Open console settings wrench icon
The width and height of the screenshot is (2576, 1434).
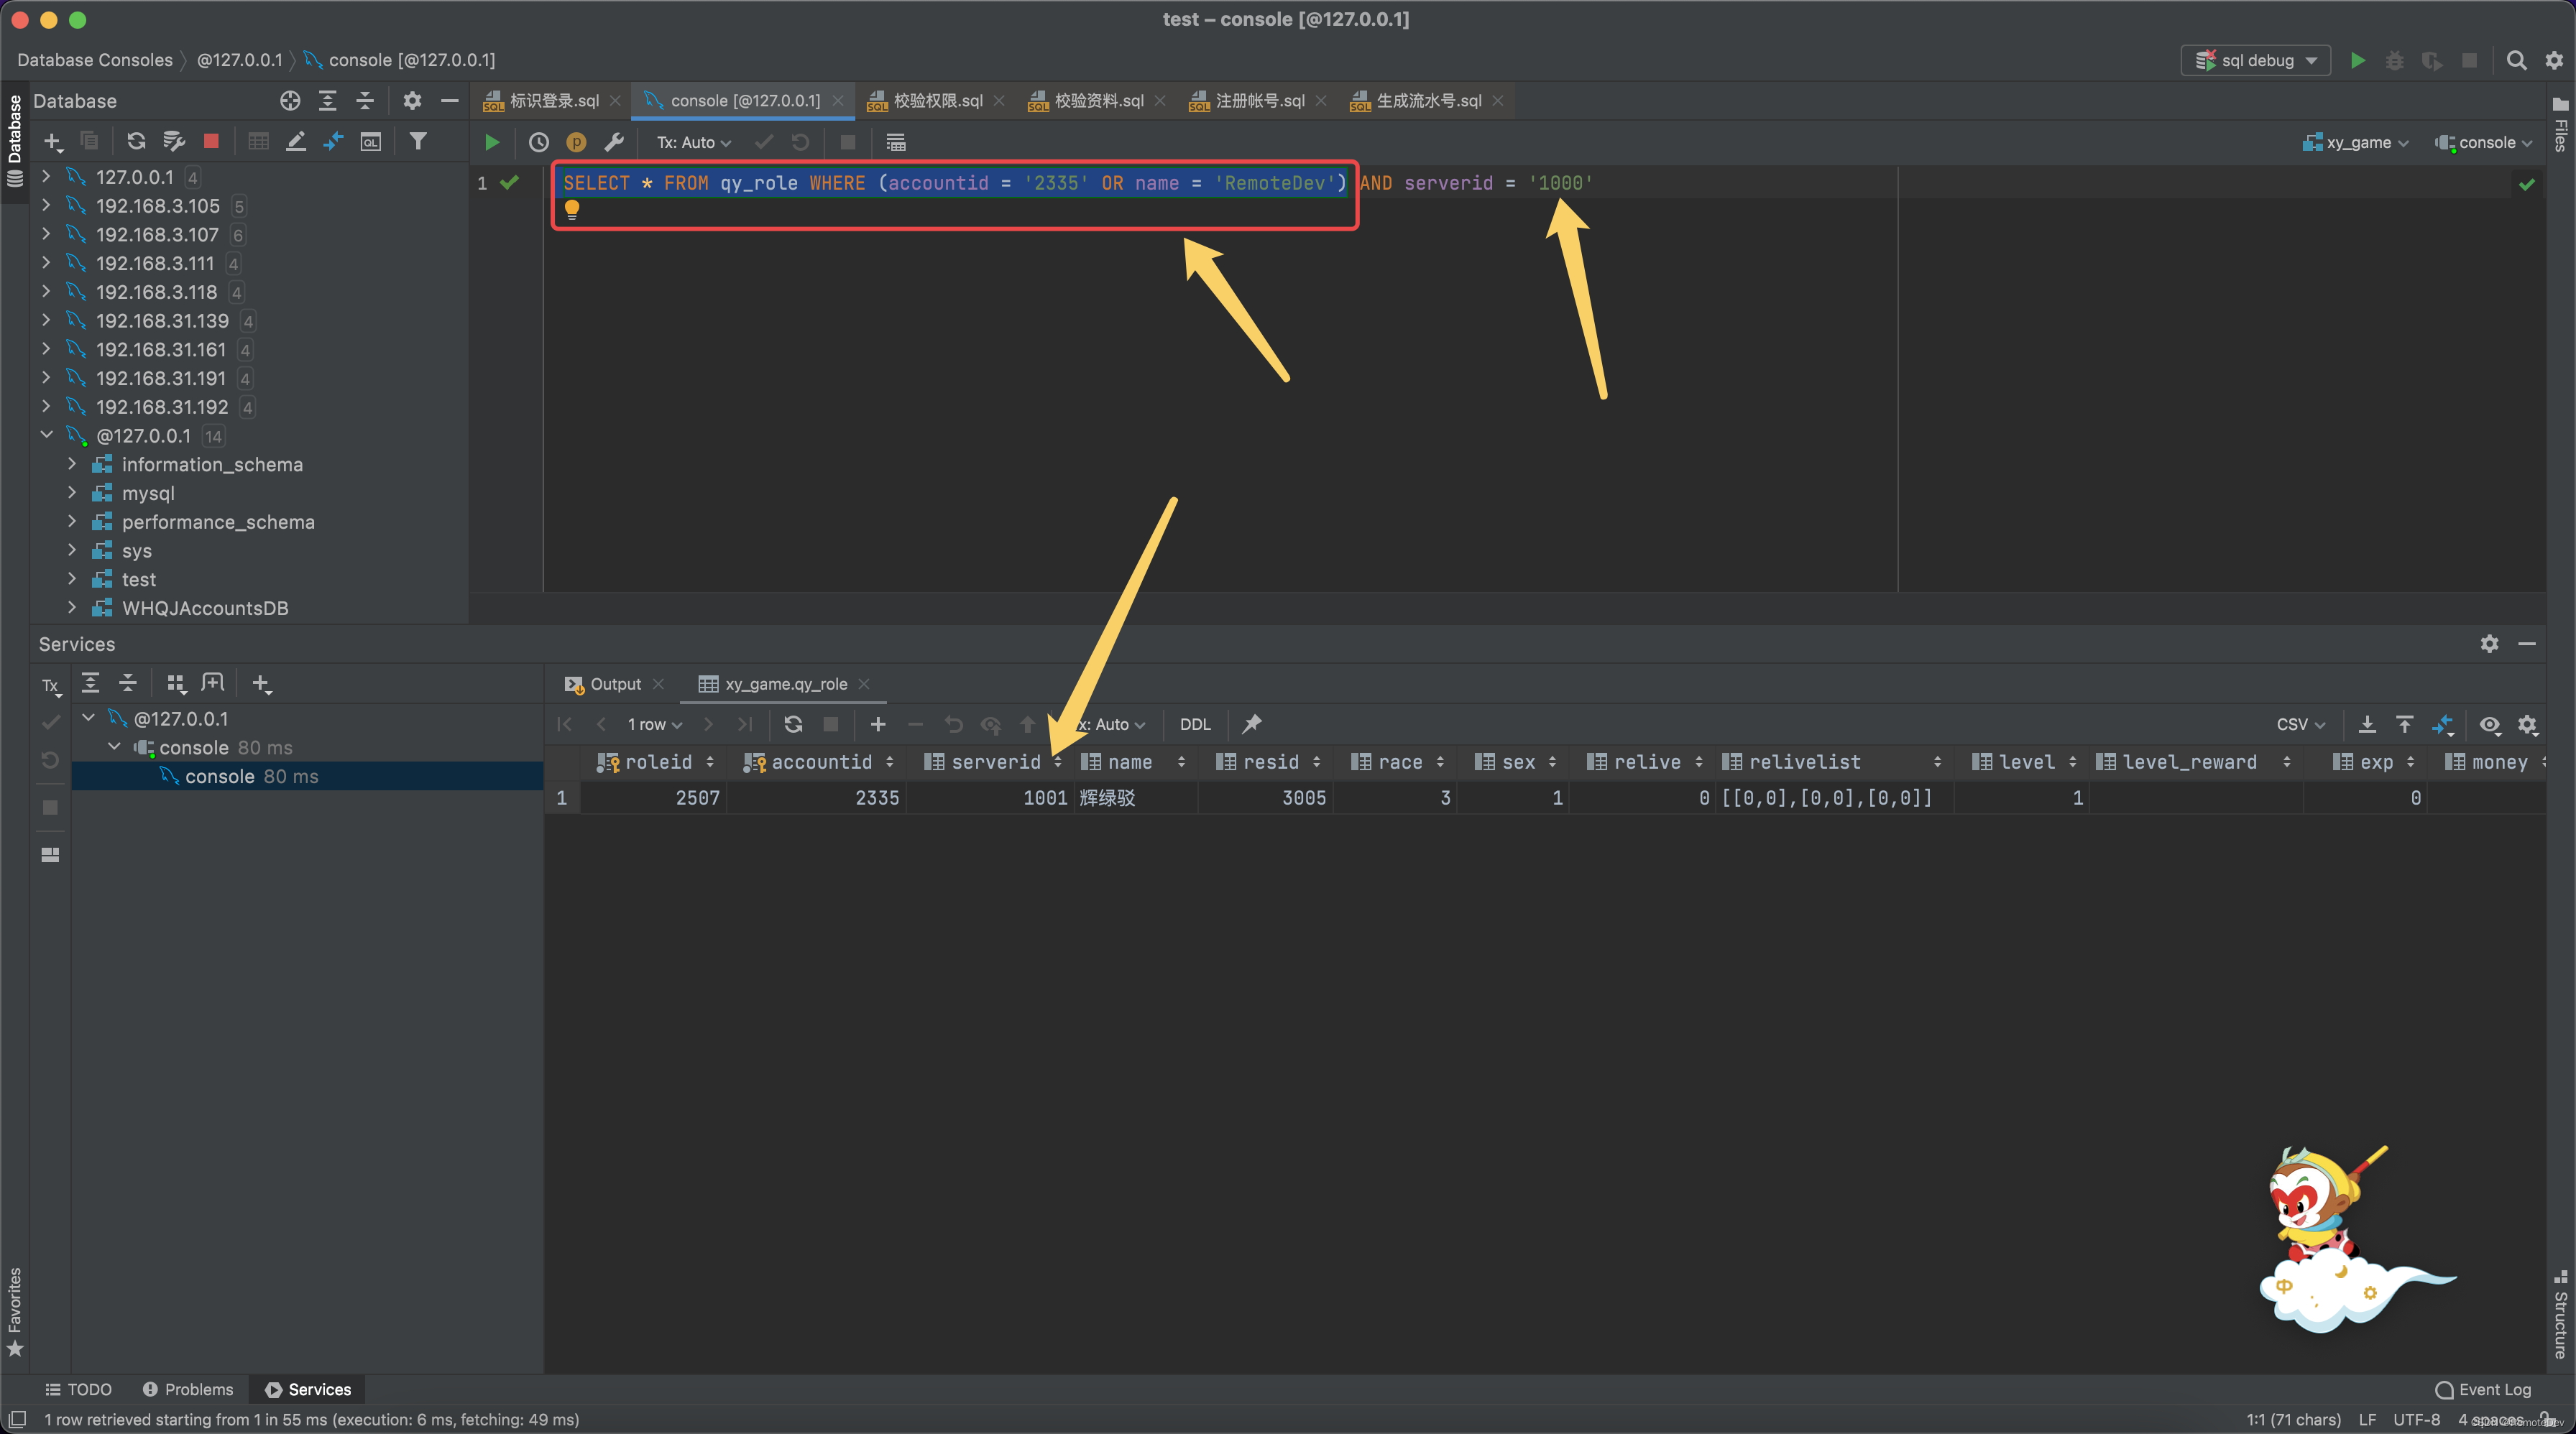pyautogui.click(x=614, y=142)
